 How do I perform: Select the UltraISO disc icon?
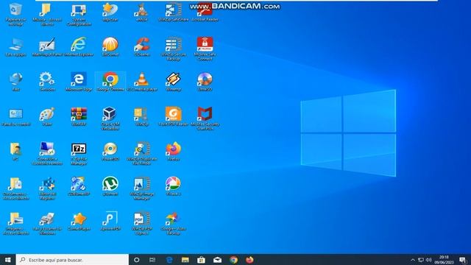[x=205, y=82]
